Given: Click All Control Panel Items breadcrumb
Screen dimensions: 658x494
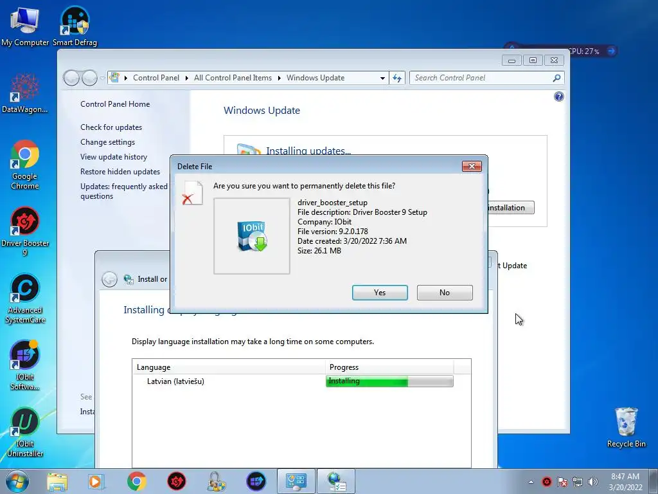Looking at the screenshot, I should tap(233, 78).
